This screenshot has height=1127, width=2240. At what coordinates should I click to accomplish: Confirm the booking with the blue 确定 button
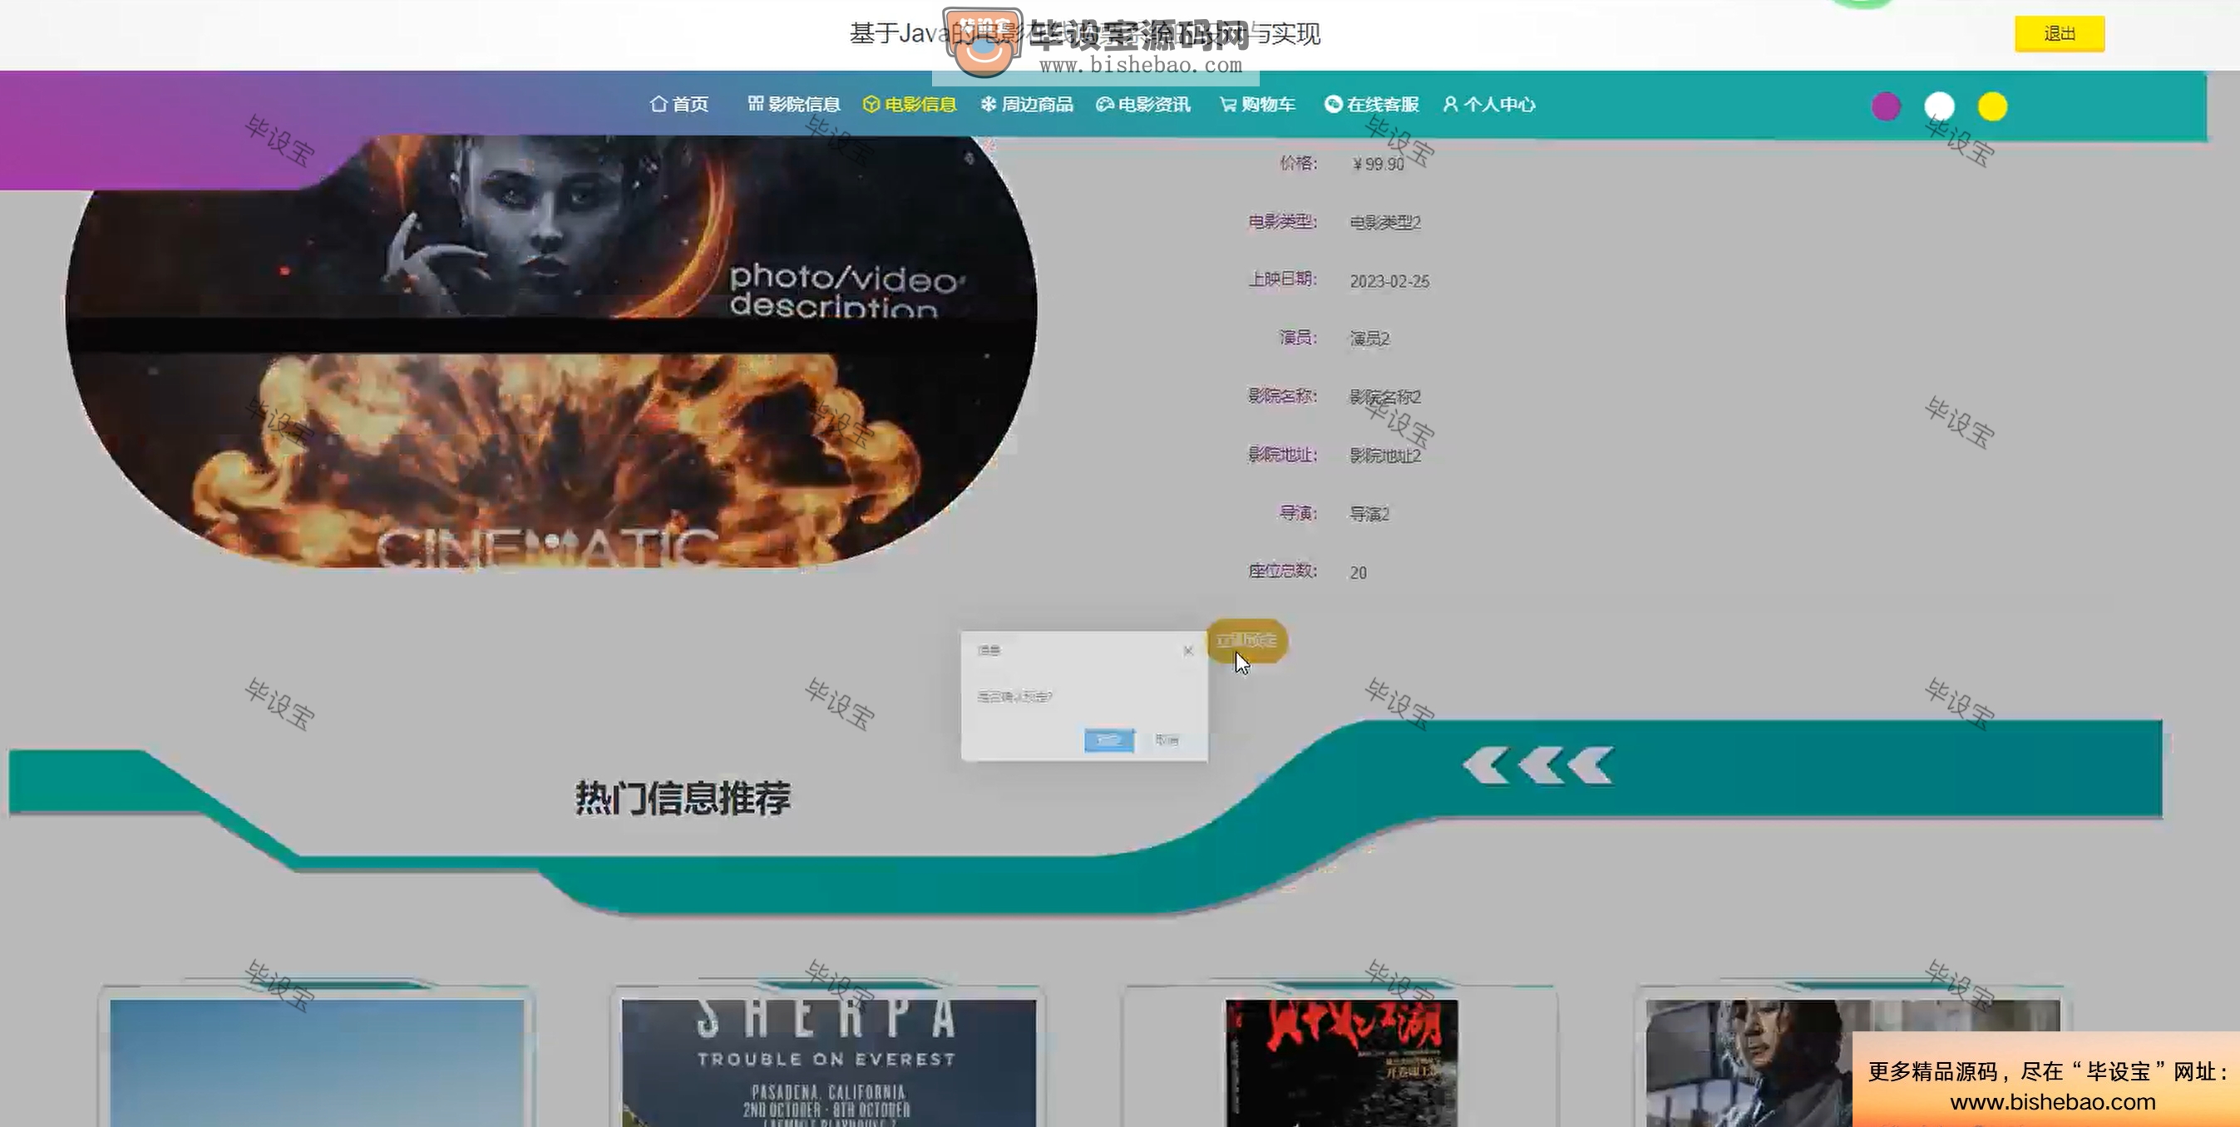(1108, 741)
